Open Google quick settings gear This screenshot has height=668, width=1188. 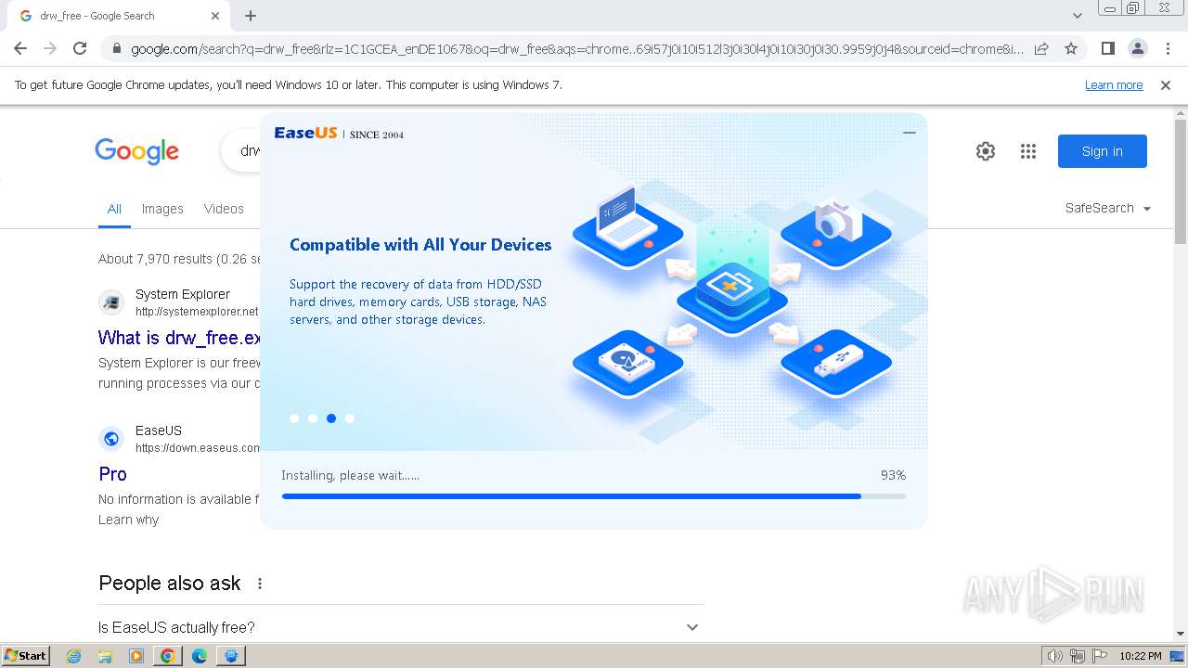[x=986, y=151]
